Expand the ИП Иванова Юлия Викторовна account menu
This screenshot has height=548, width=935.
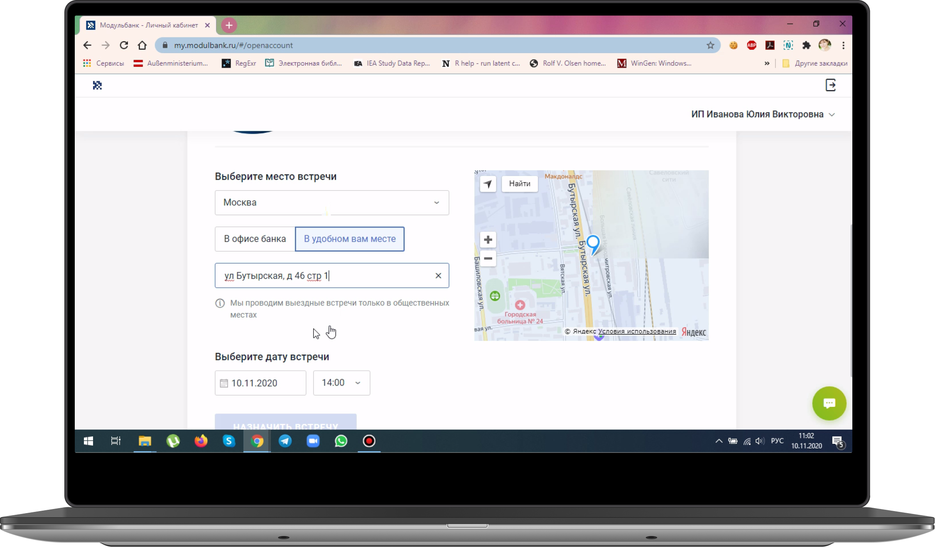(x=763, y=114)
